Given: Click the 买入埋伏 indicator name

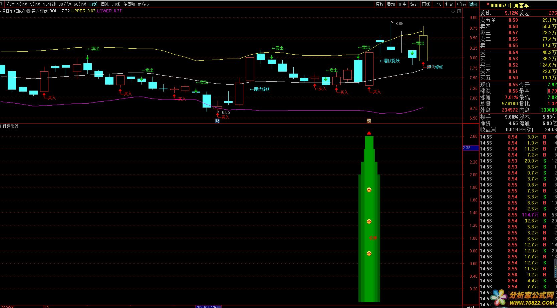Looking at the screenshot, I should pos(39,11).
